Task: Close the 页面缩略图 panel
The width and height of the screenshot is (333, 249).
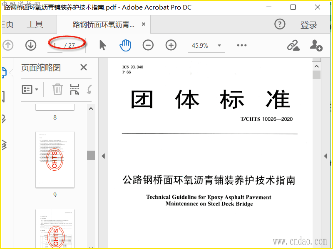Action: point(84,68)
